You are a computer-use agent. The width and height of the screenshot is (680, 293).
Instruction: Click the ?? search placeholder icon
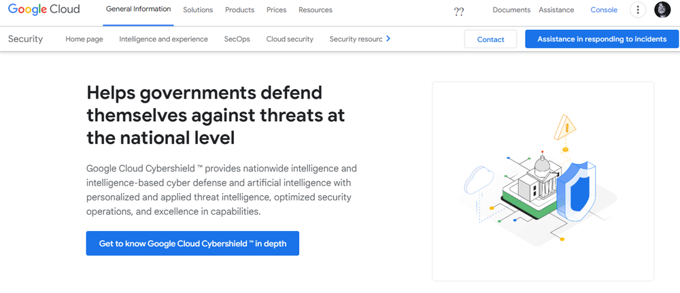click(459, 12)
